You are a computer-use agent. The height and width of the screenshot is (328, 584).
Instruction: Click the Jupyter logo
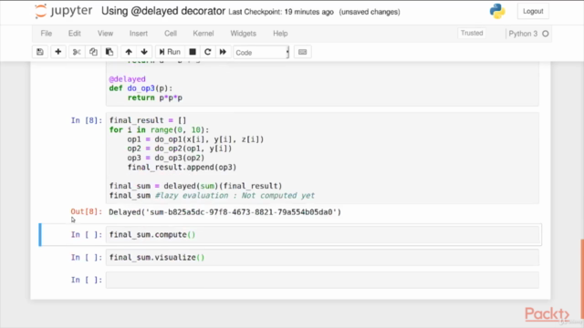[x=63, y=11]
